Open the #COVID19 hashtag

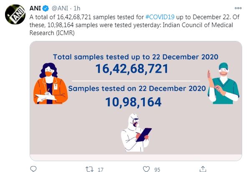[x=160, y=17]
